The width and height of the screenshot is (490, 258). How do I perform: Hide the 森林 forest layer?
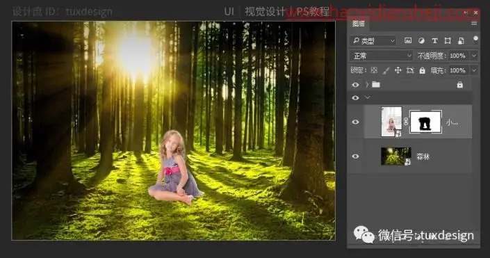355,156
